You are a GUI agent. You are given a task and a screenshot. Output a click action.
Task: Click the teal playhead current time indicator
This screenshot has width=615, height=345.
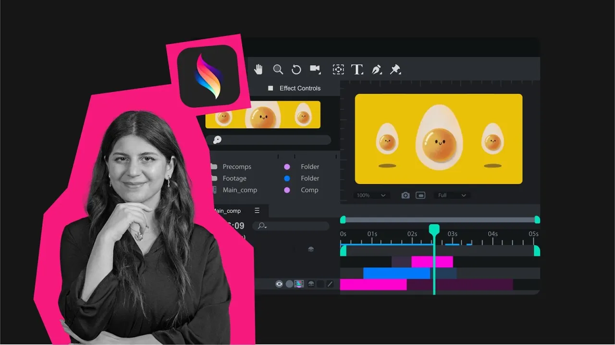click(x=434, y=230)
